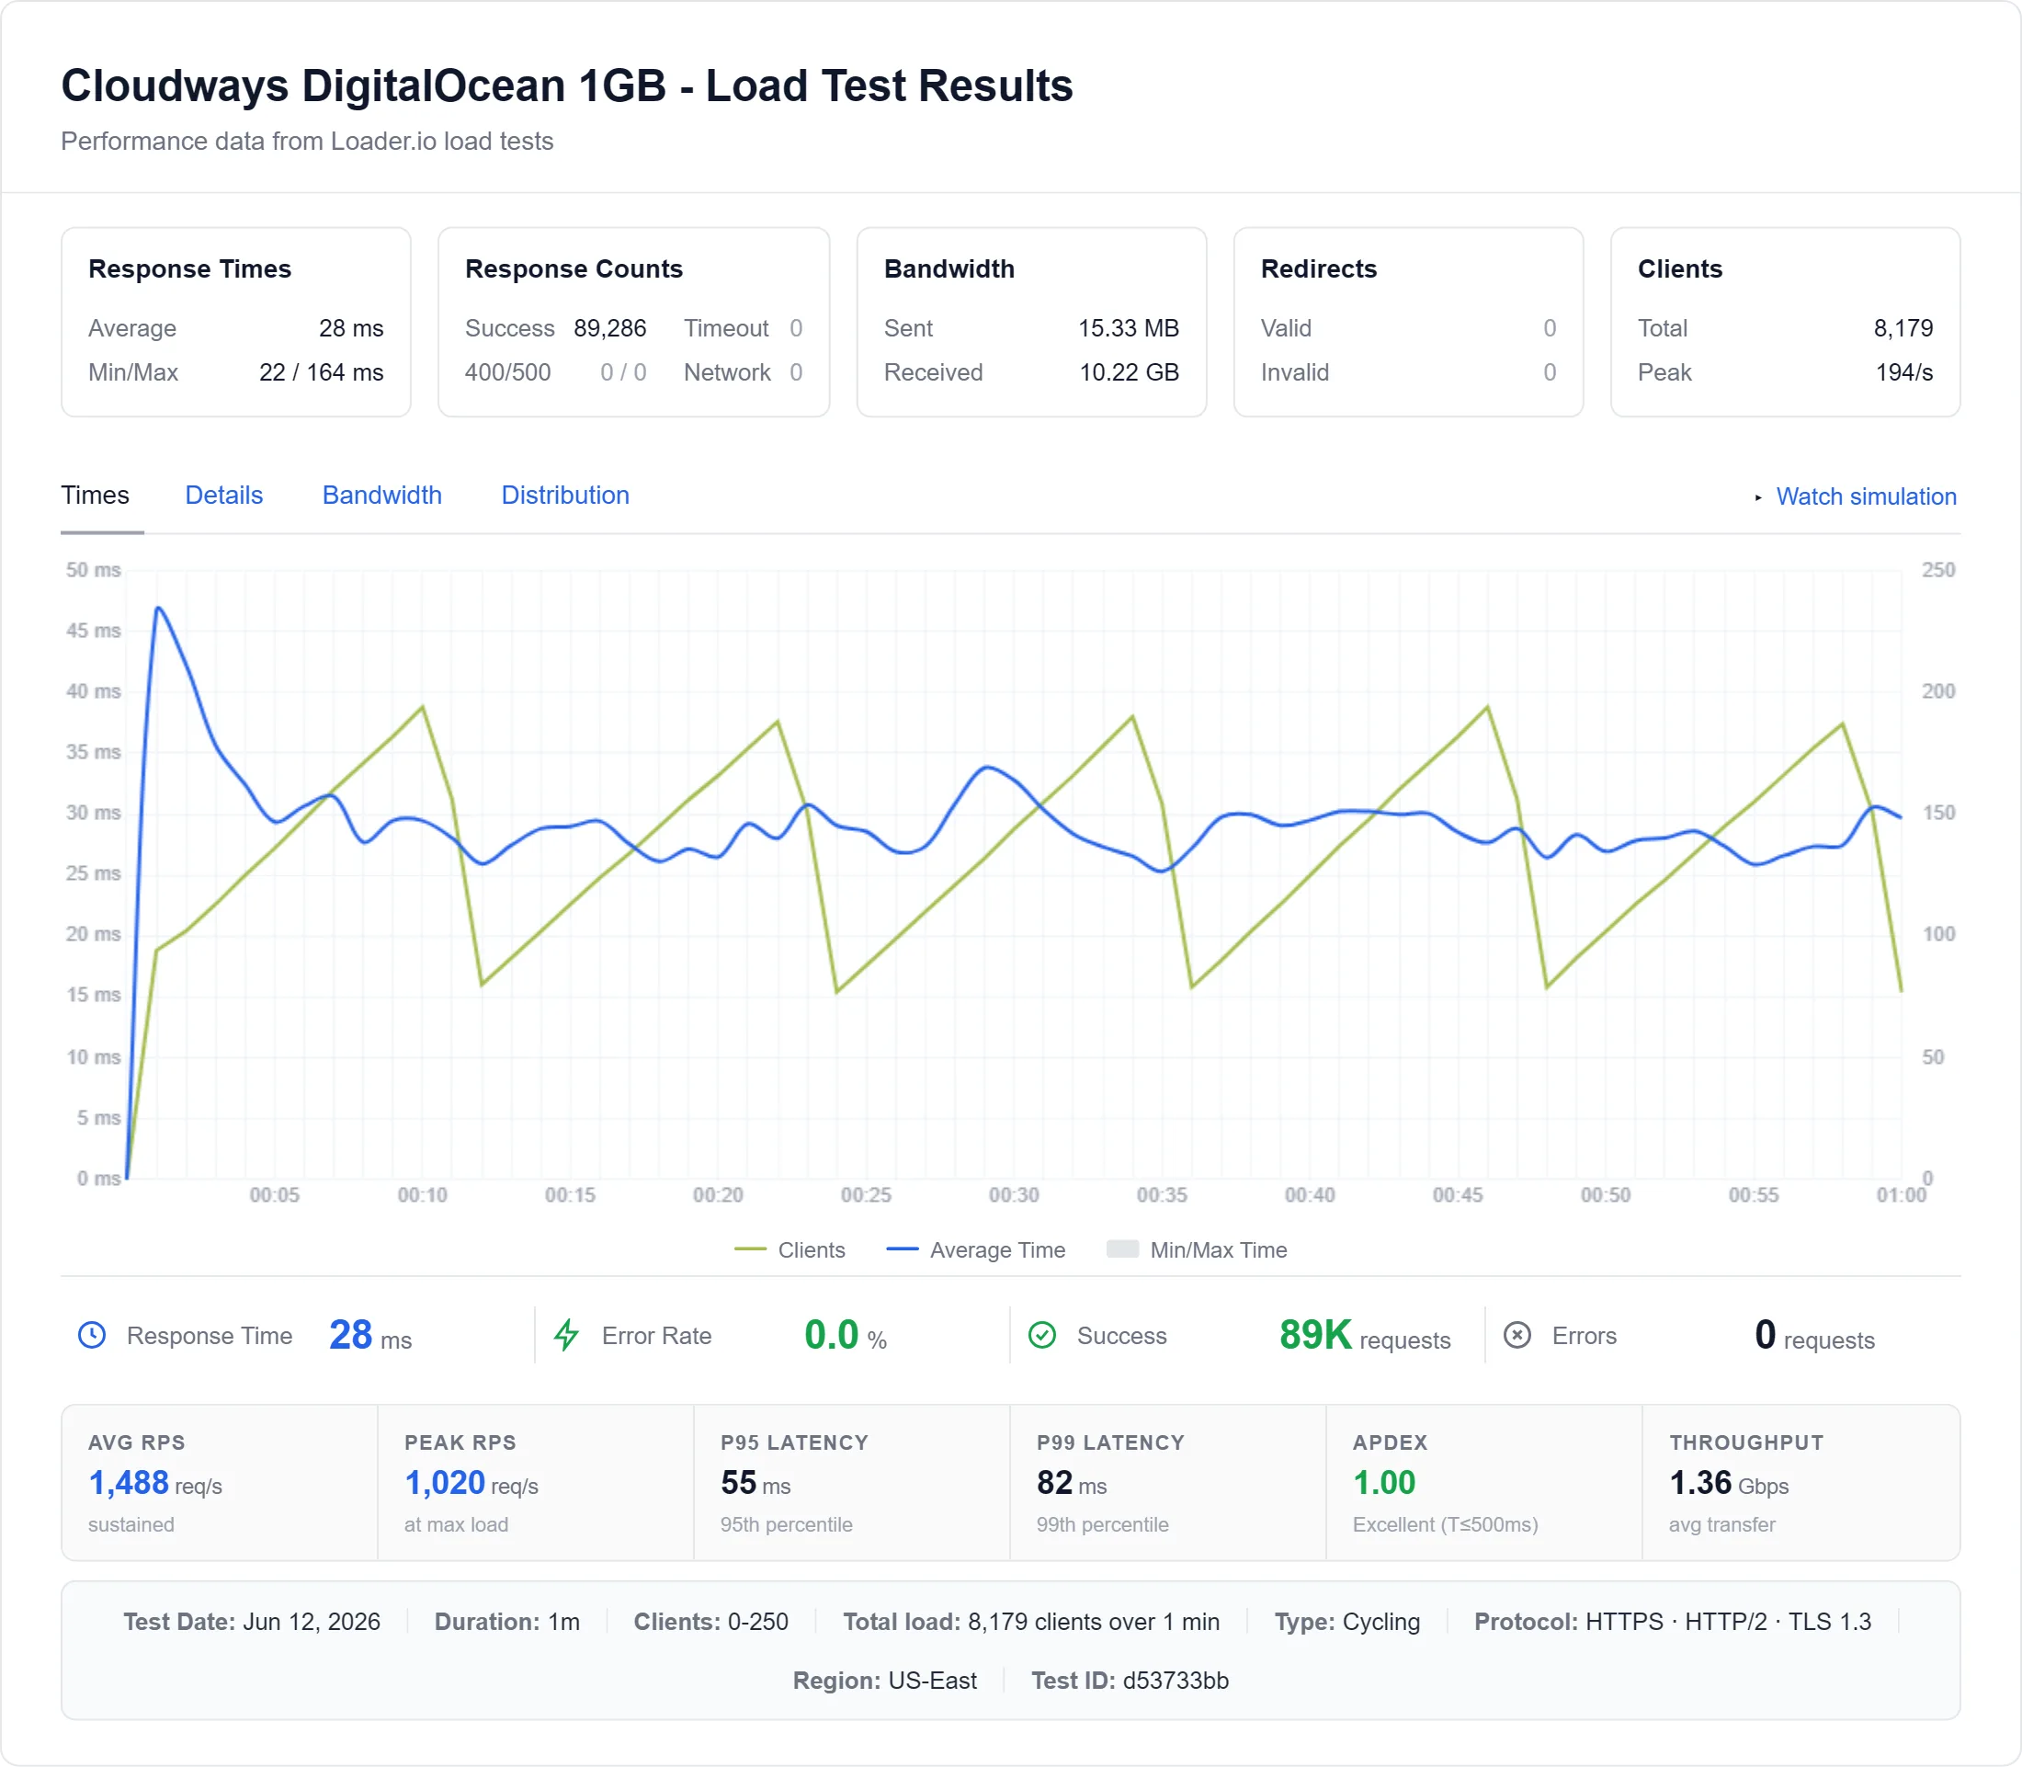
Task: Click the 0.0 % error rate figure
Action: click(846, 1335)
